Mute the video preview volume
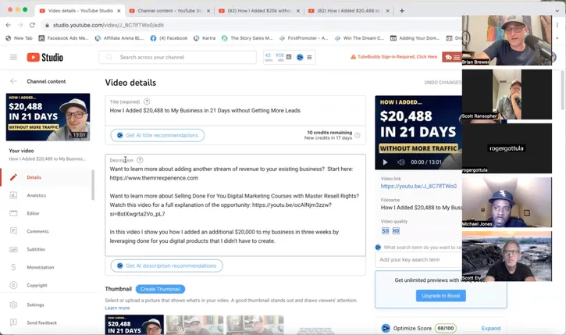The image size is (566, 335). [400, 162]
